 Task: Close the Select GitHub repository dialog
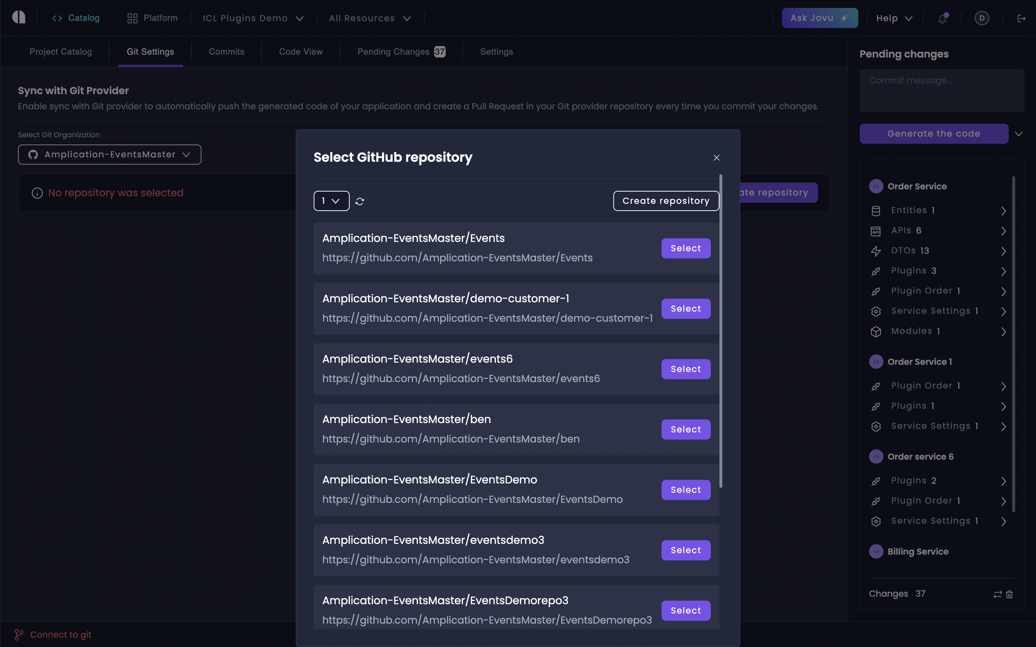(717, 158)
